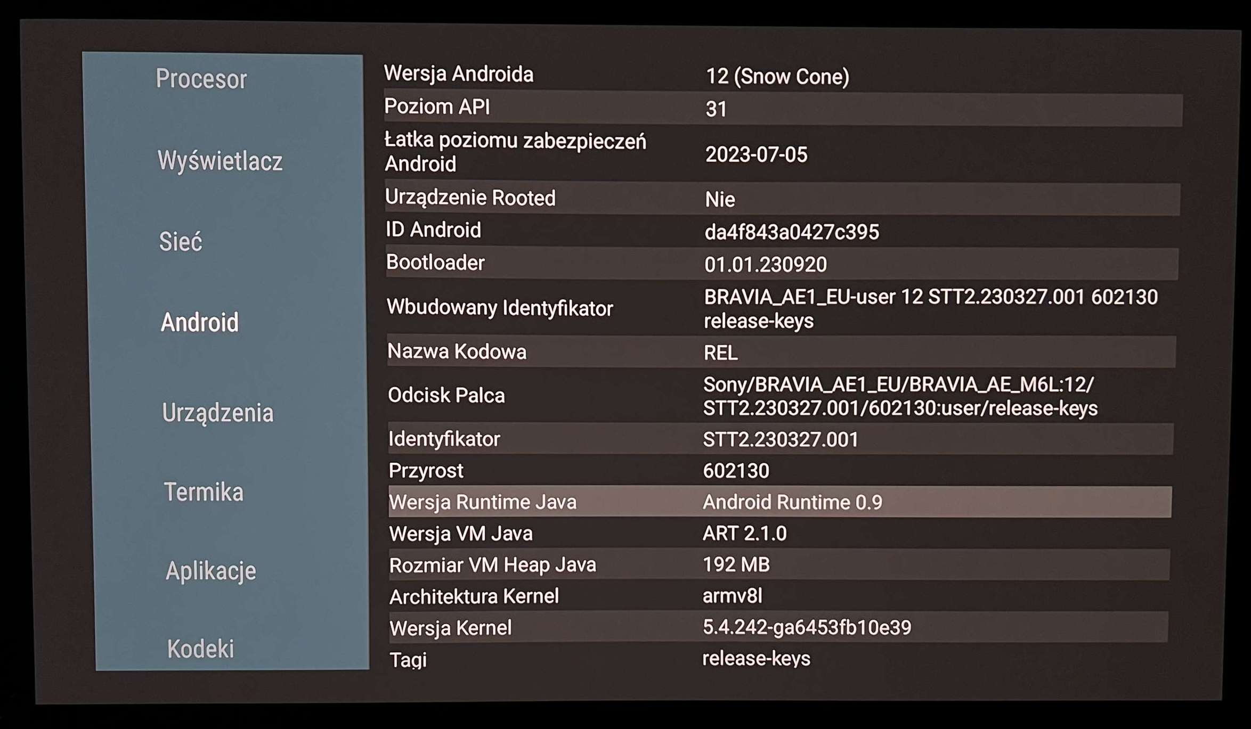
Task: Click the ID Android label
Action: coord(433,230)
